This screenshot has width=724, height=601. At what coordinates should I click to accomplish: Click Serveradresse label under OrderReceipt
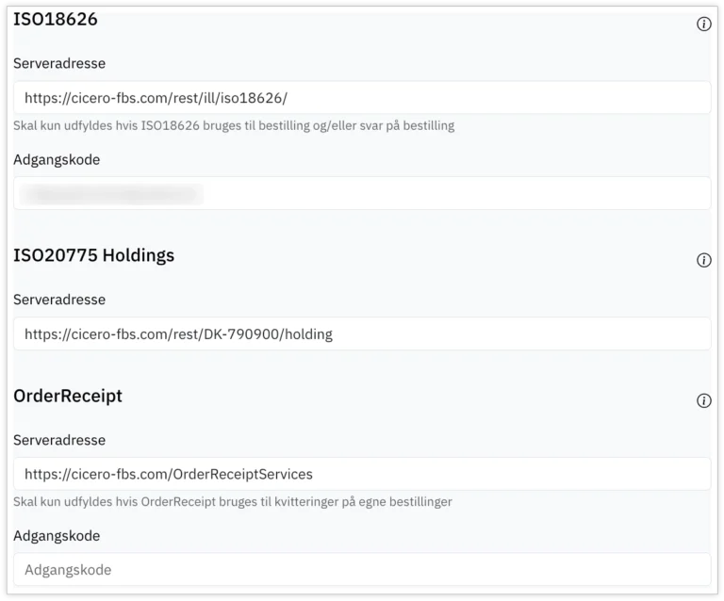coord(59,440)
